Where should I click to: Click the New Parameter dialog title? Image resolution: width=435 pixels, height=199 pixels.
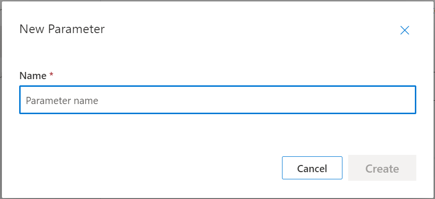62,29
